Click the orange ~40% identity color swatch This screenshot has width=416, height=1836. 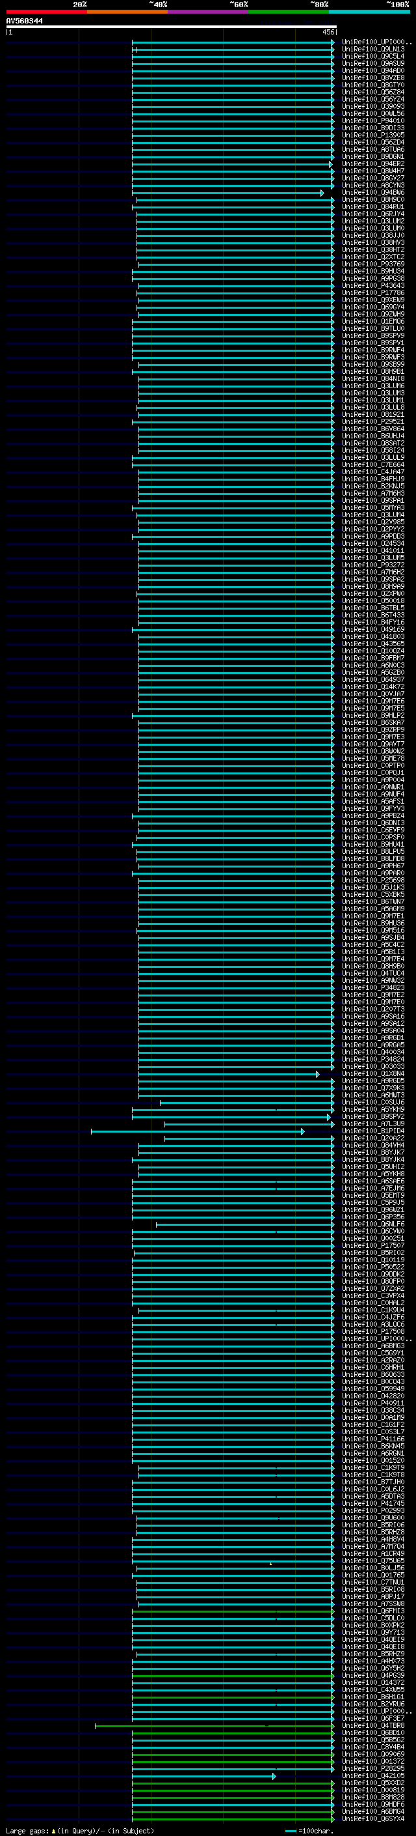click(127, 12)
